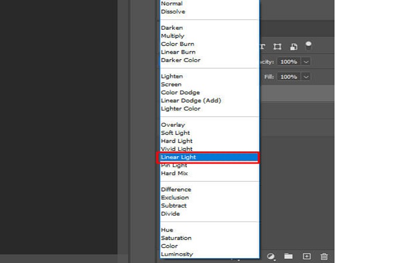Open the Opacity slider dropdown arrow
The image size is (410, 263).
306,62
